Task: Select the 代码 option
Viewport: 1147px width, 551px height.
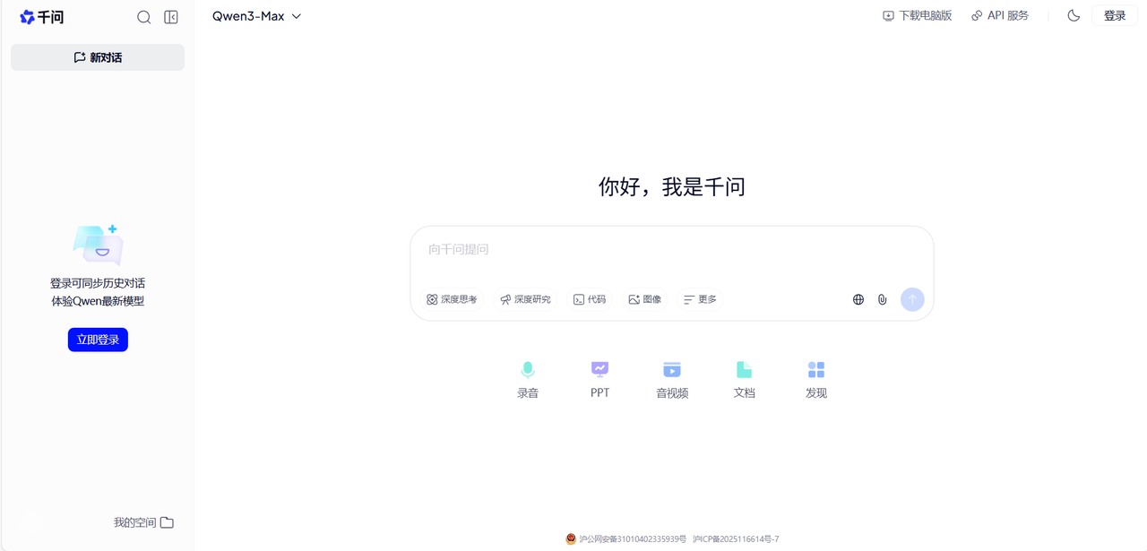Action: coord(590,299)
